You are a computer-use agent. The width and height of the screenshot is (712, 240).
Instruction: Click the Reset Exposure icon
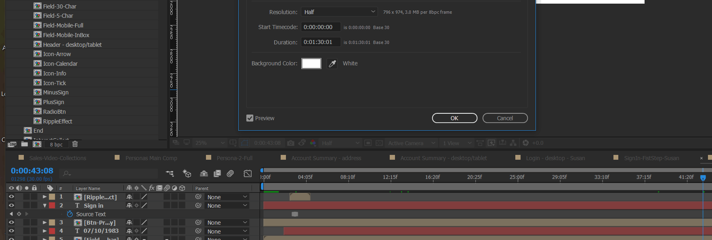coord(525,143)
